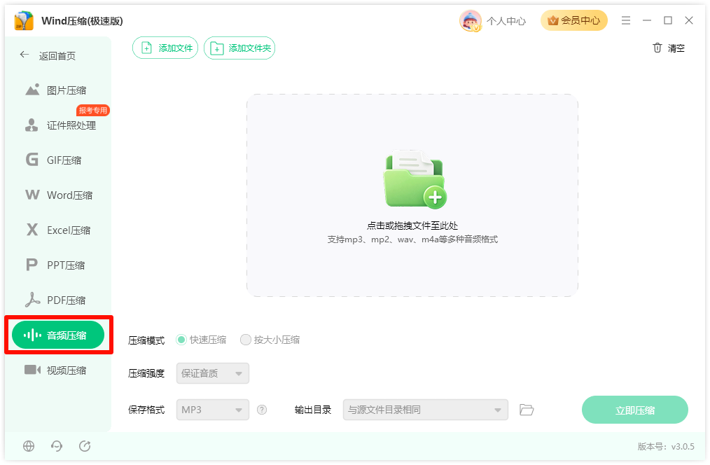This screenshot has height=465, width=710.
Task: Open 个人中心 personal center
Action: [x=506, y=21]
